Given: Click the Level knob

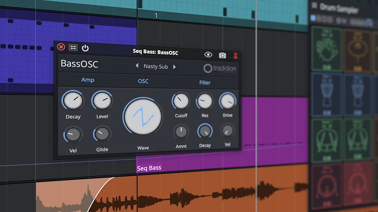Looking at the screenshot, I should coord(102,101).
